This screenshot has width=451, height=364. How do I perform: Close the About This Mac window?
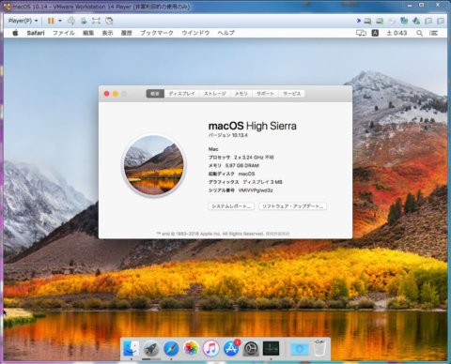(106, 94)
